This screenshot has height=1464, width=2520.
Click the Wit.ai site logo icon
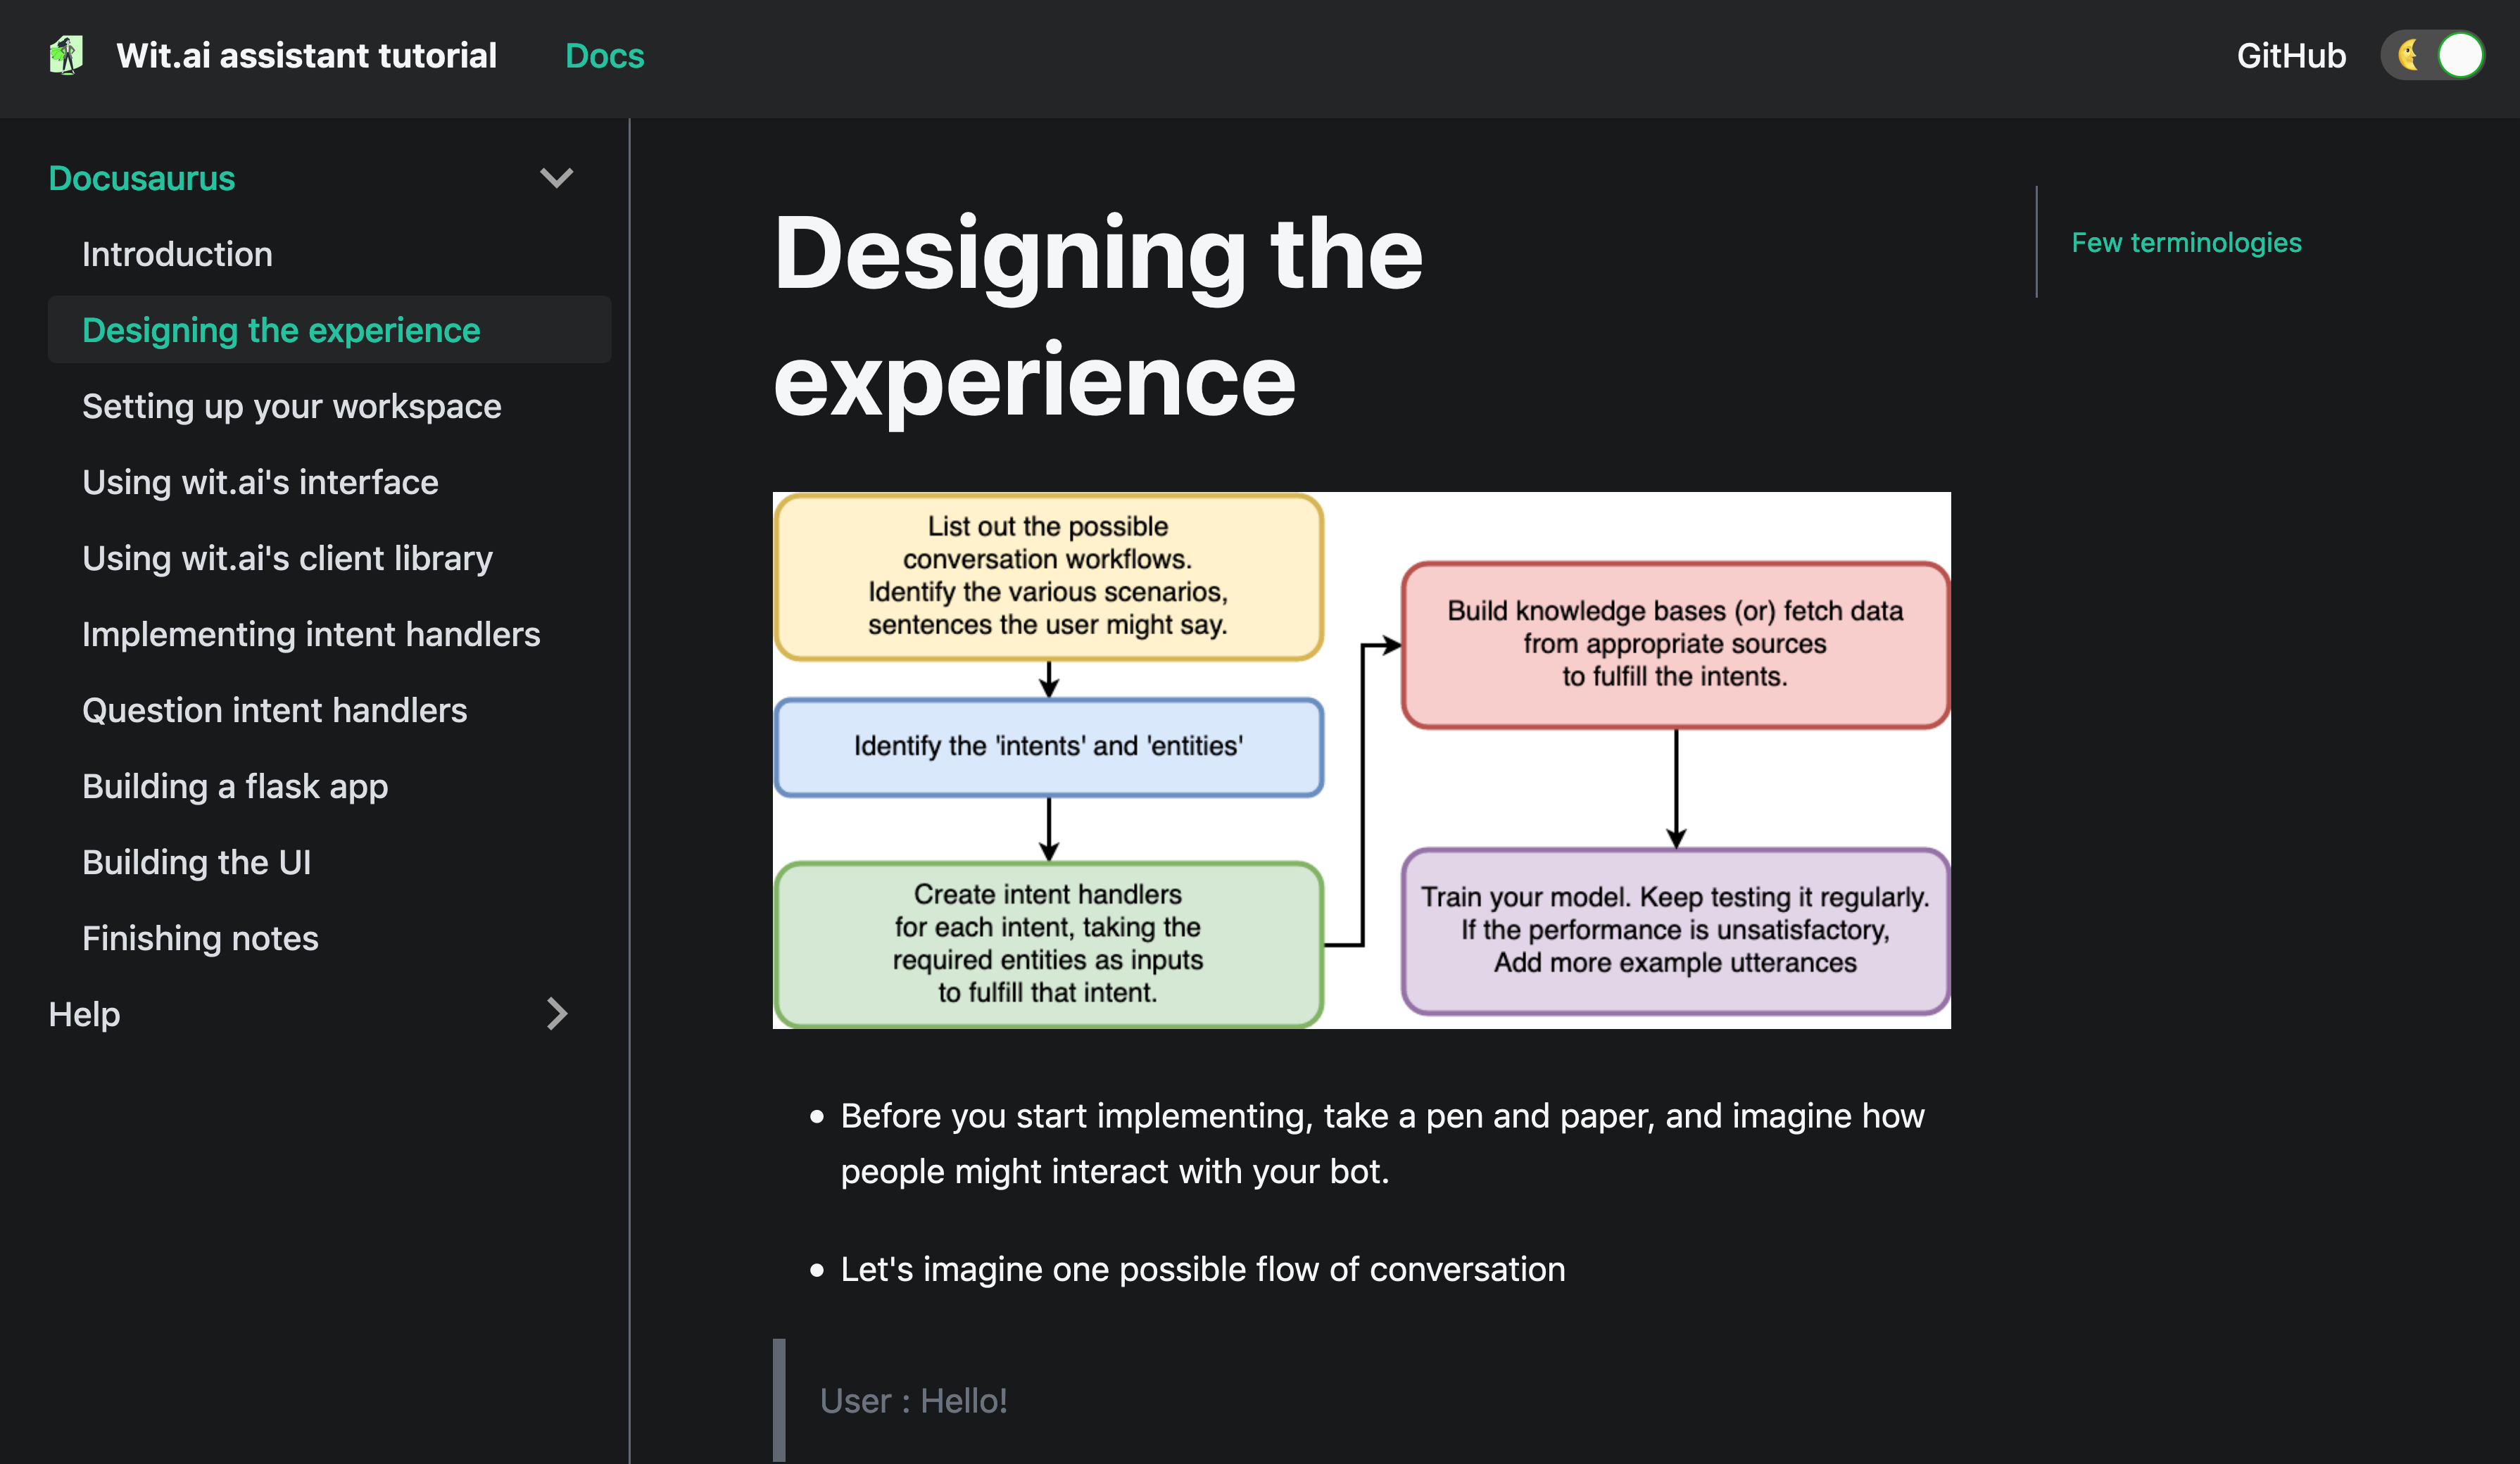pyautogui.click(x=66, y=55)
